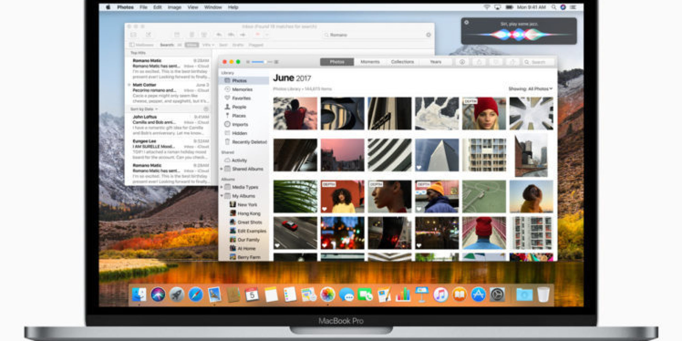Open Launchpad rocket icon in Dock
The width and height of the screenshot is (682, 341).
pyautogui.click(x=177, y=295)
